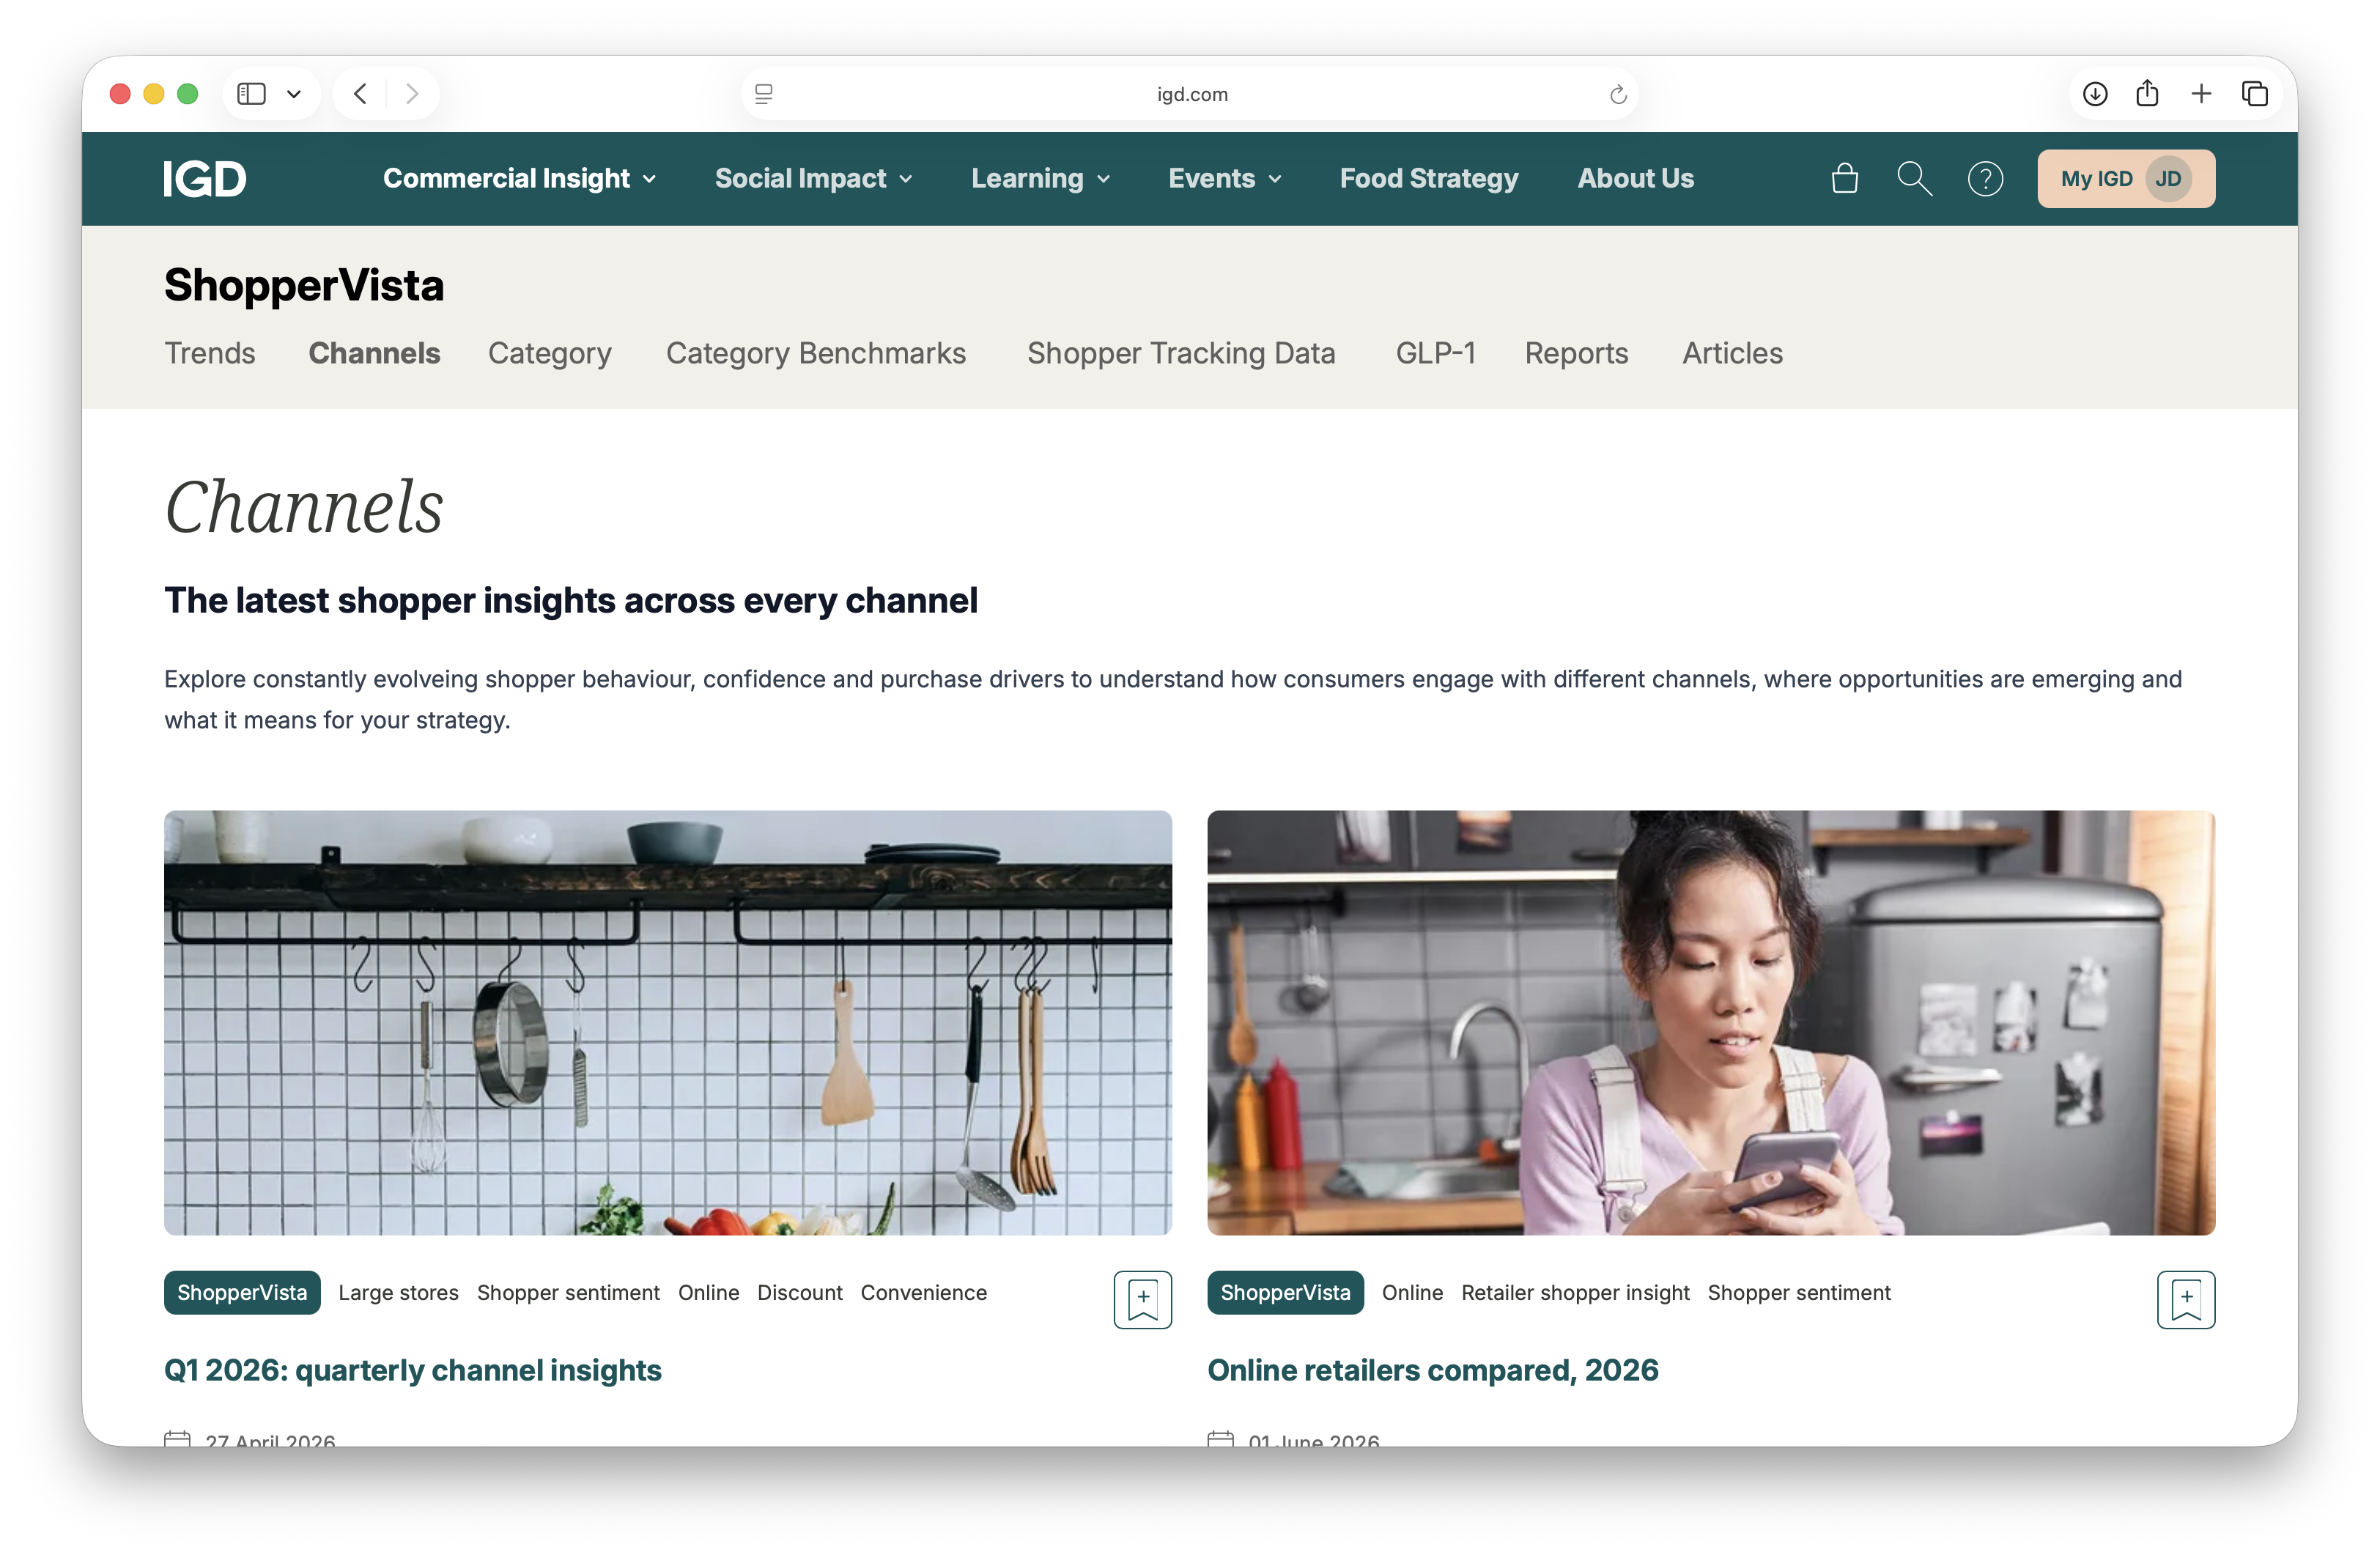The image size is (2380, 1555).
Task: Open the woman with phone article thumbnail
Action: 1711,1022
